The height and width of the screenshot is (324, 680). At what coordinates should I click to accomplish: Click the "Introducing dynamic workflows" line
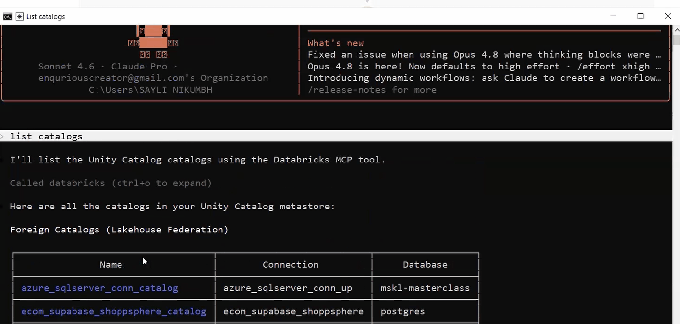pos(485,78)
